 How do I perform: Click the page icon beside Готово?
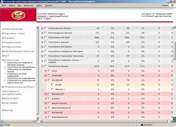point(2,125)
